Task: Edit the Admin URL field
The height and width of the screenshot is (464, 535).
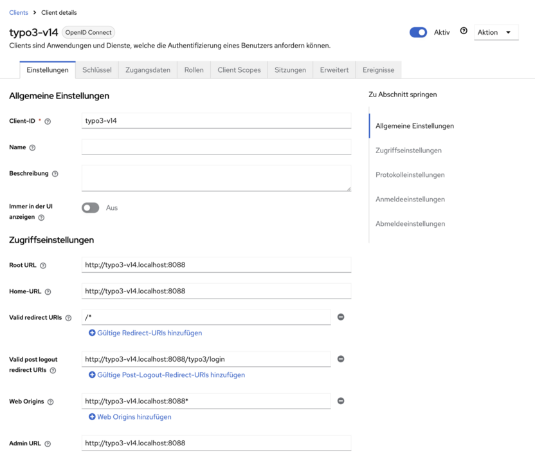Action: click(216, 443)
